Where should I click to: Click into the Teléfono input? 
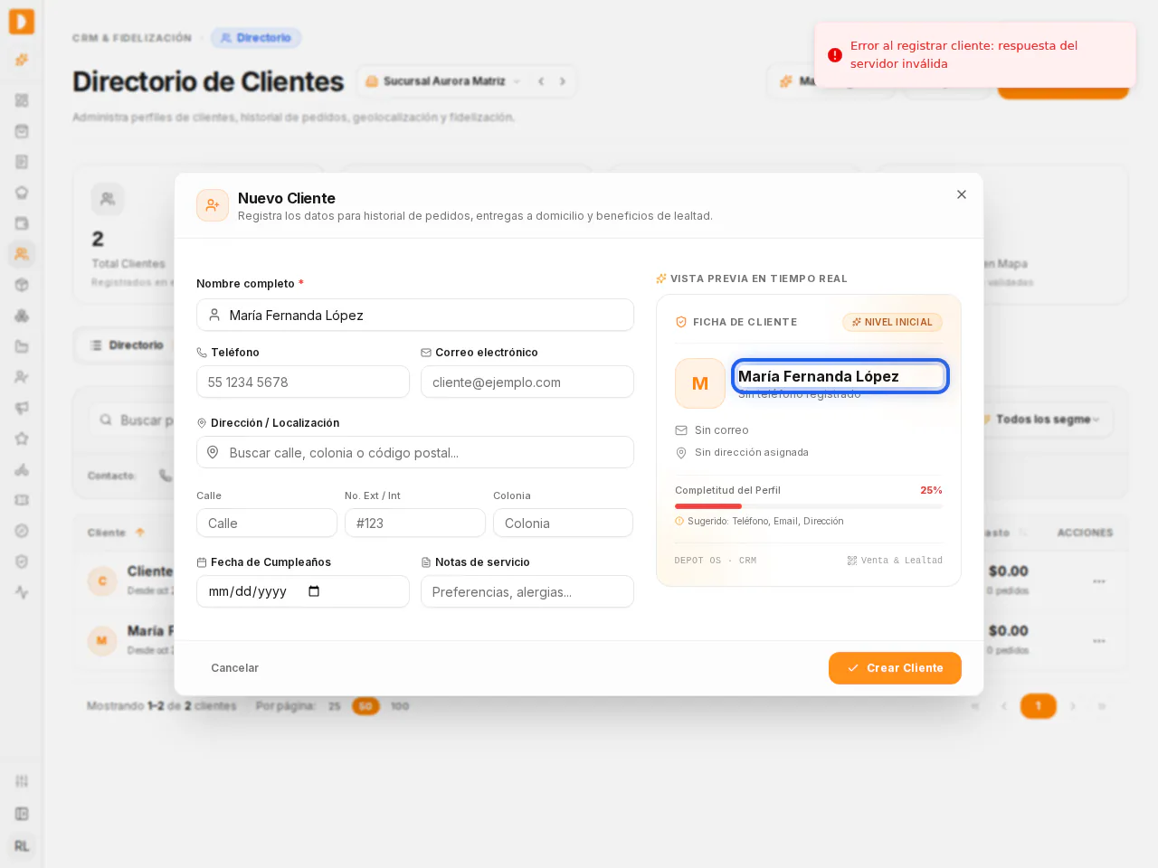point(303,382)
